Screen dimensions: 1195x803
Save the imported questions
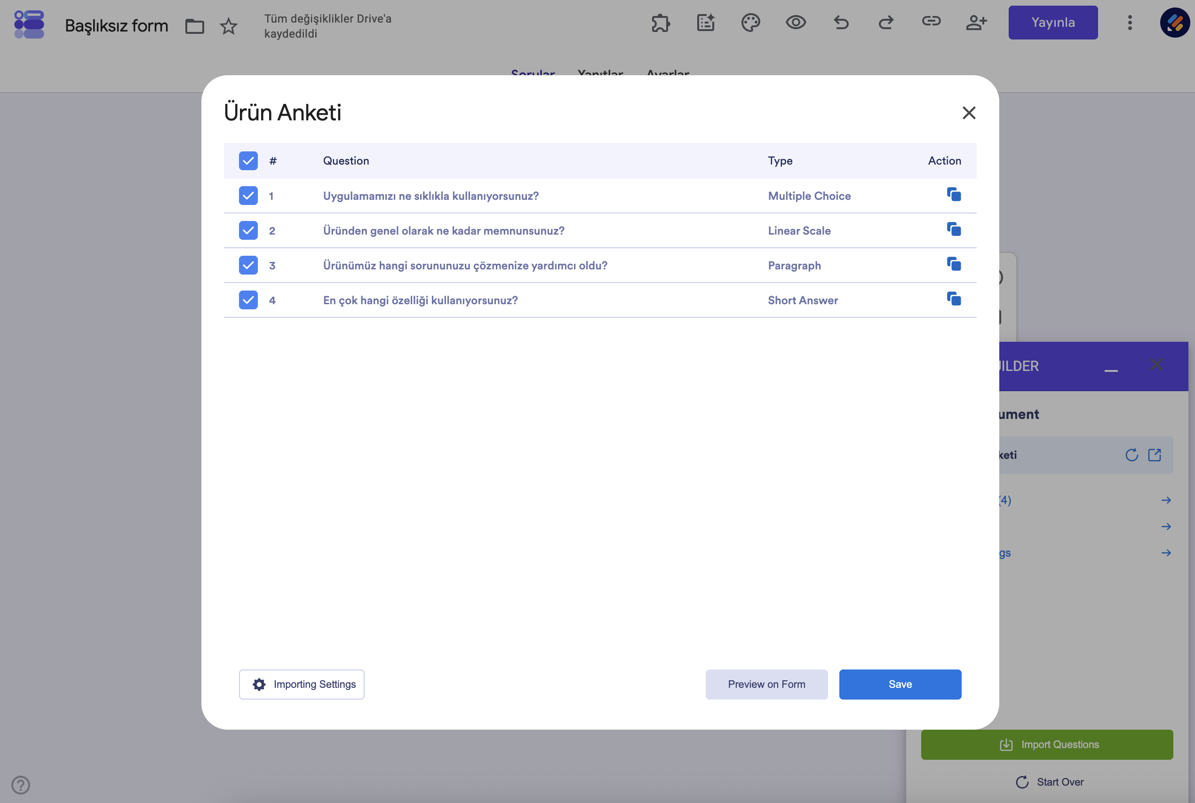click(x=900, y=684)
